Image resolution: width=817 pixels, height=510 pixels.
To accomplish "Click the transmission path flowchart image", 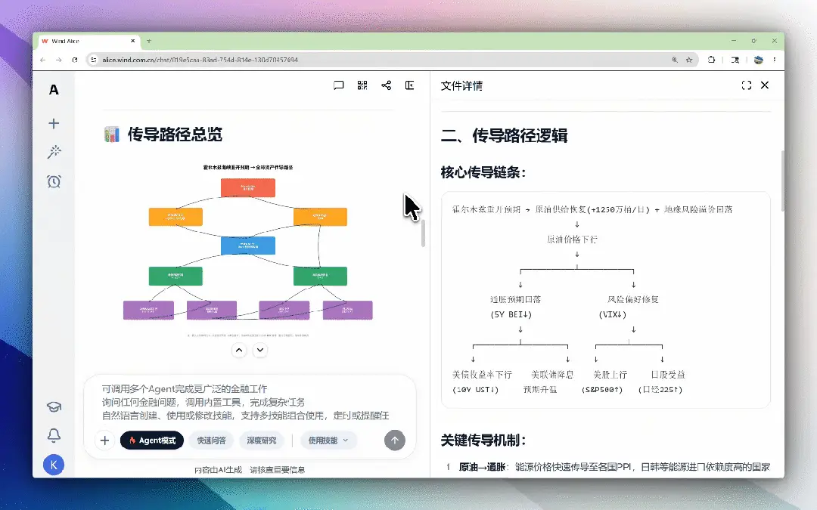I will coord(248,250).
